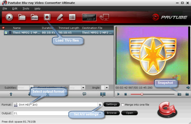Click the Destination File column header
The width and height of the screenshot is (191, 124).
[x=92, y=28]
